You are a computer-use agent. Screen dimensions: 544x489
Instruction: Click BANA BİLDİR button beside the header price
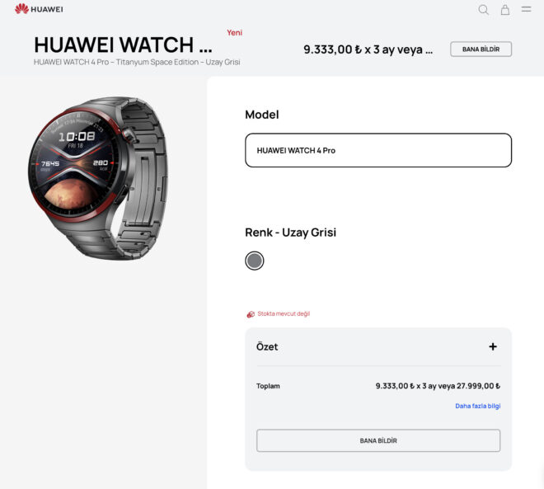[x=481, y=49]
